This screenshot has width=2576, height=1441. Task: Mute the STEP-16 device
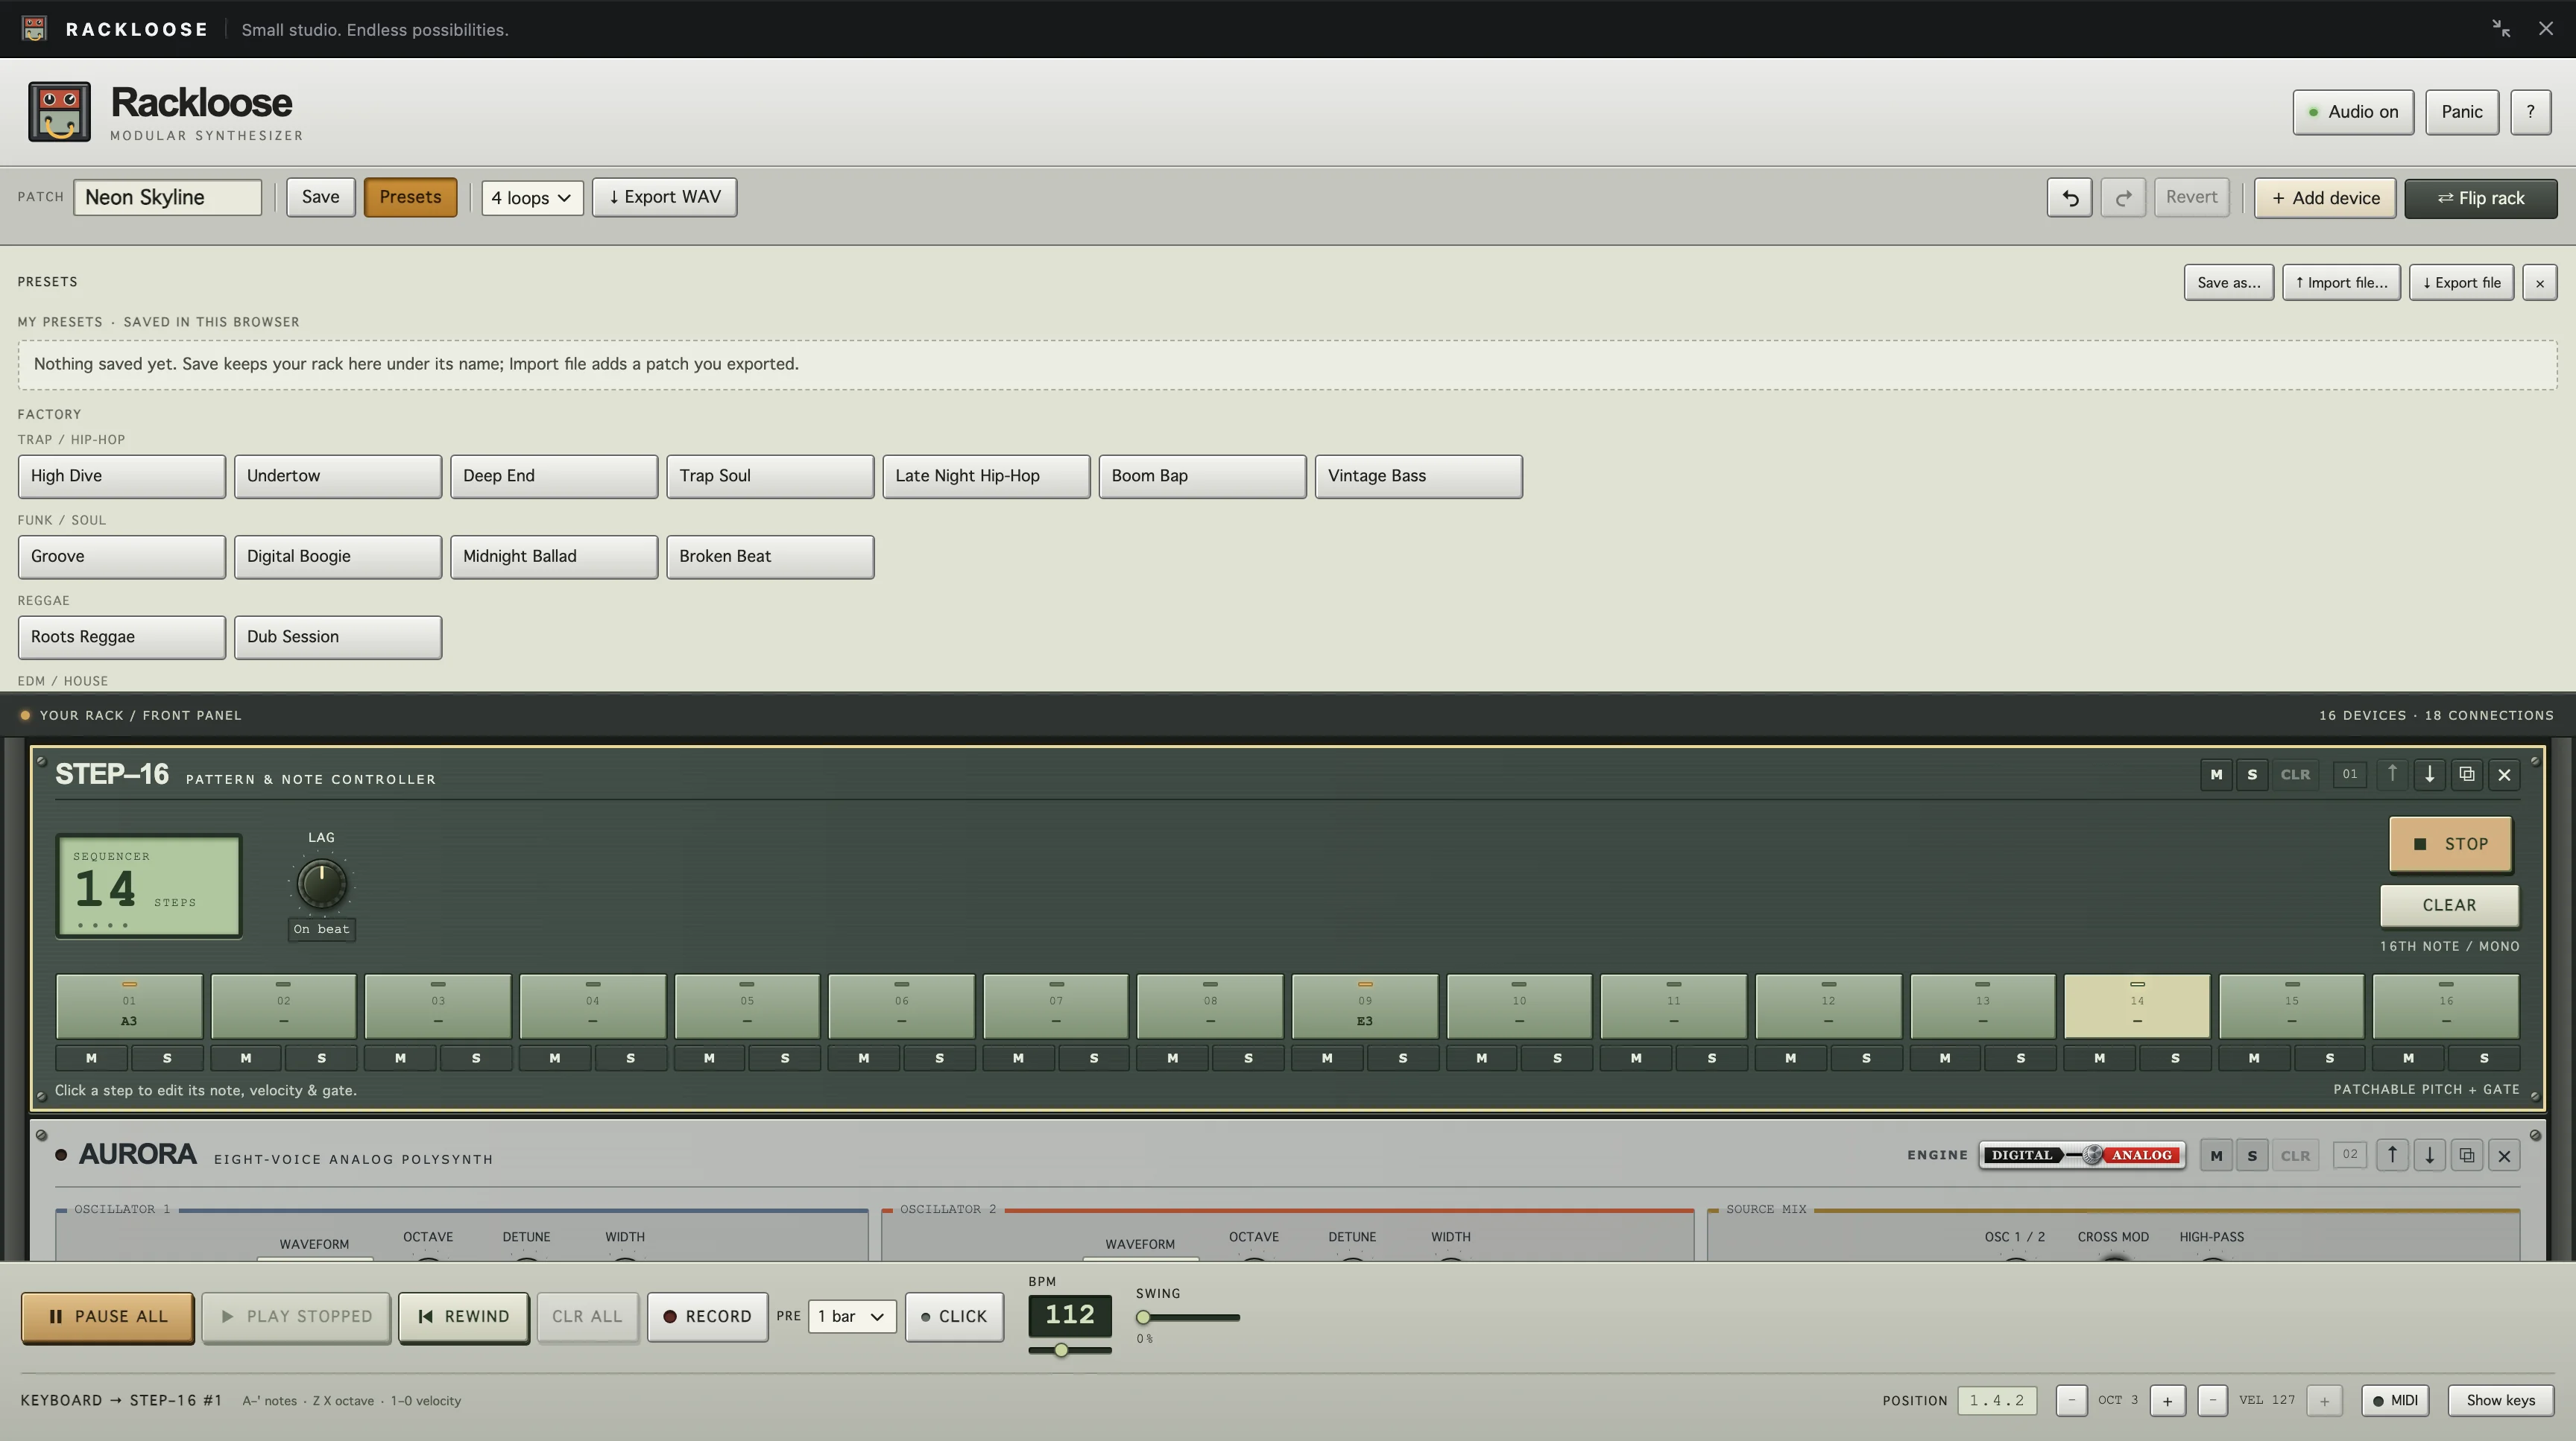(x=2216, y=774)
